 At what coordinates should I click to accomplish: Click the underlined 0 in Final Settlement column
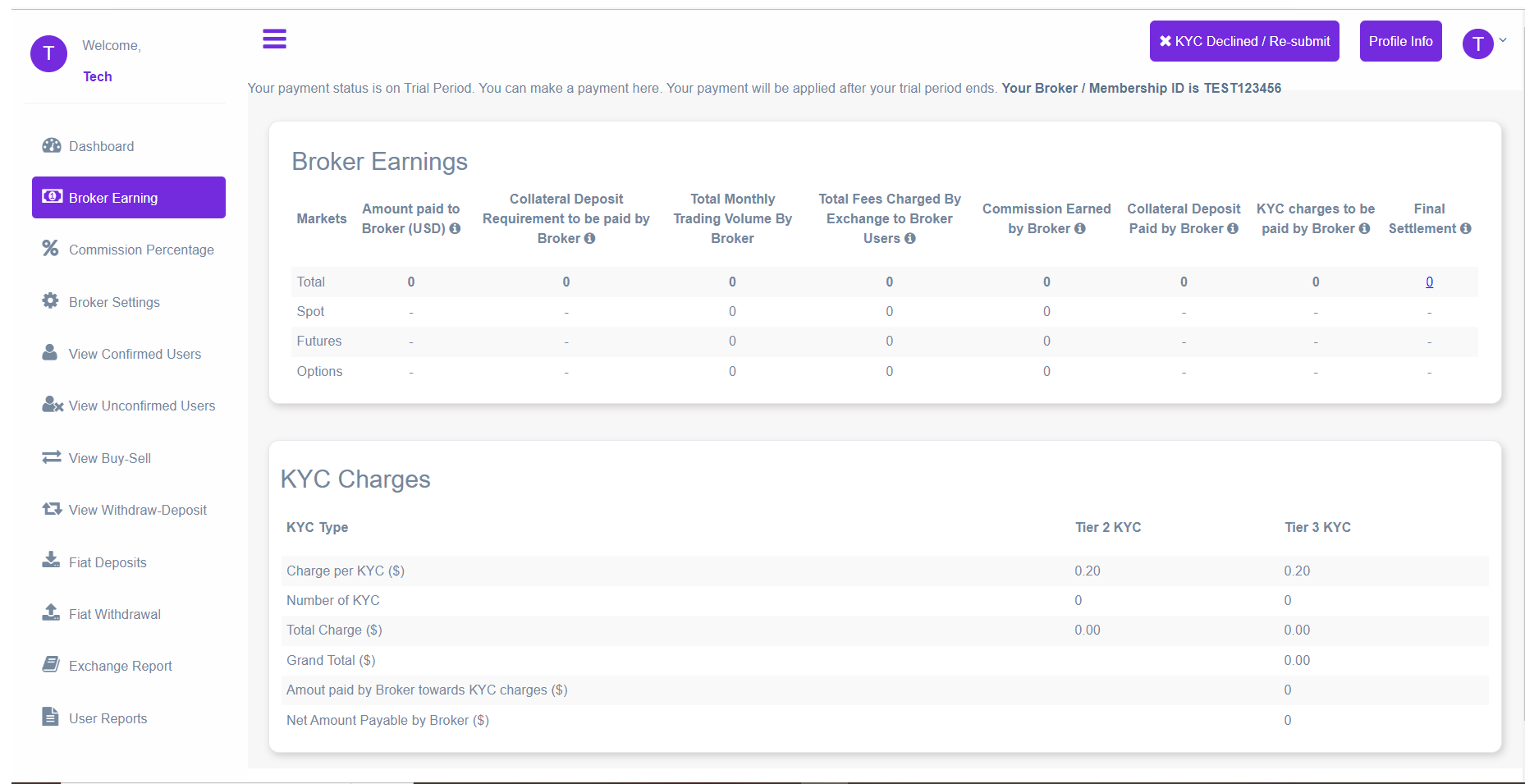1429,282
